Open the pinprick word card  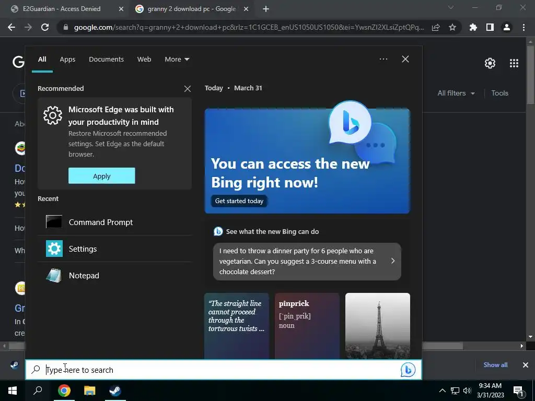[307, 326]
